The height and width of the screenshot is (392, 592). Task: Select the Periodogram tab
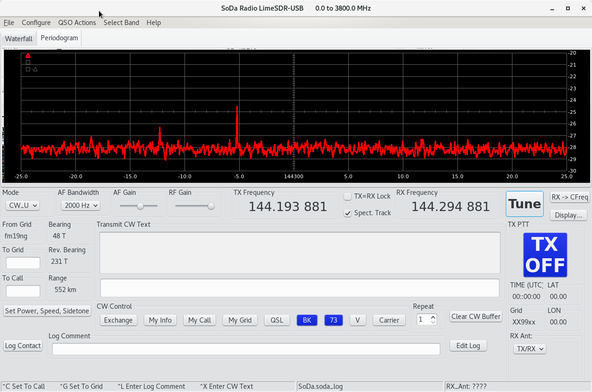pos(59,38)
